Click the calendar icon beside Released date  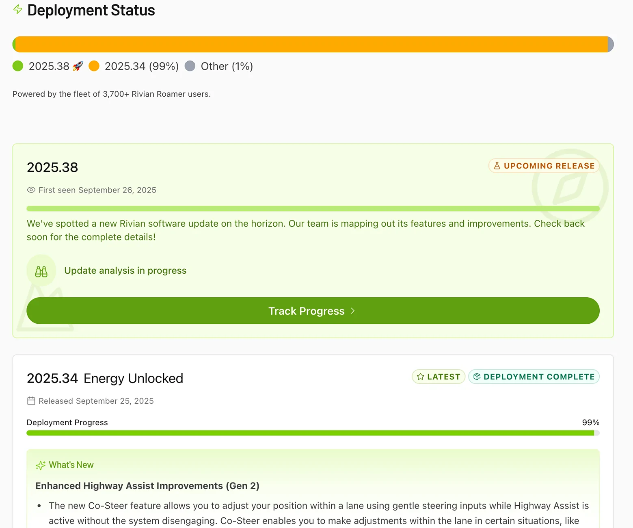point(31,401)
